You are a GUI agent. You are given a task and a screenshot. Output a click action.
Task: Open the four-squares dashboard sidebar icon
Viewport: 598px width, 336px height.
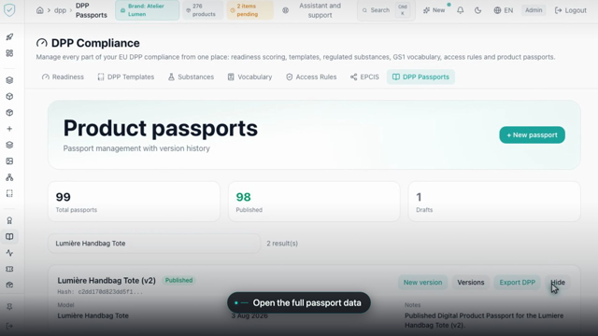[x=9, y=53]
